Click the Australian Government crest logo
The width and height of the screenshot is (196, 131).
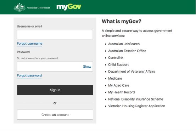[19, 7]
